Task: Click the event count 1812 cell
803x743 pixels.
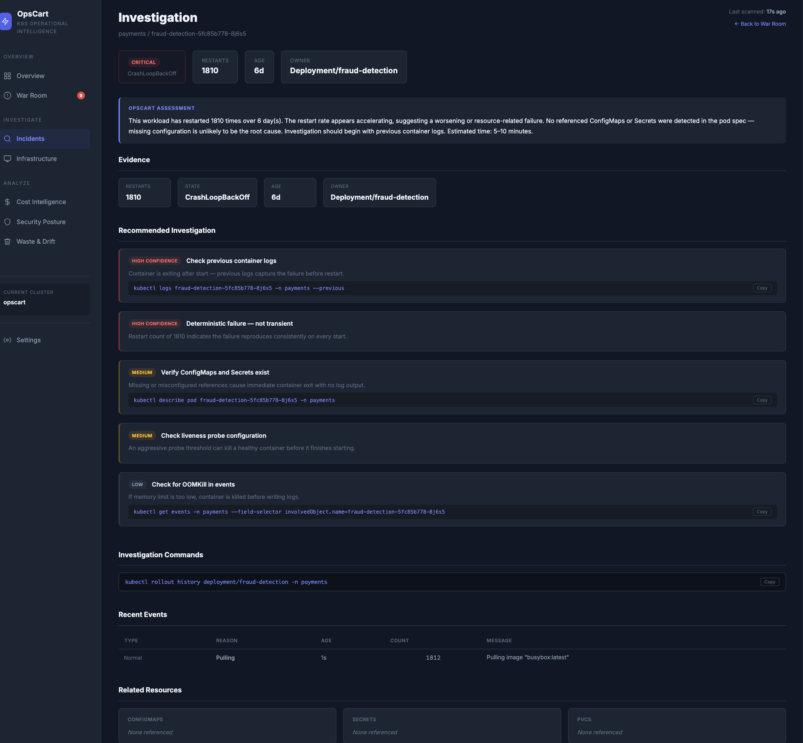Action: pyautogui.click(x=433, y=658)
